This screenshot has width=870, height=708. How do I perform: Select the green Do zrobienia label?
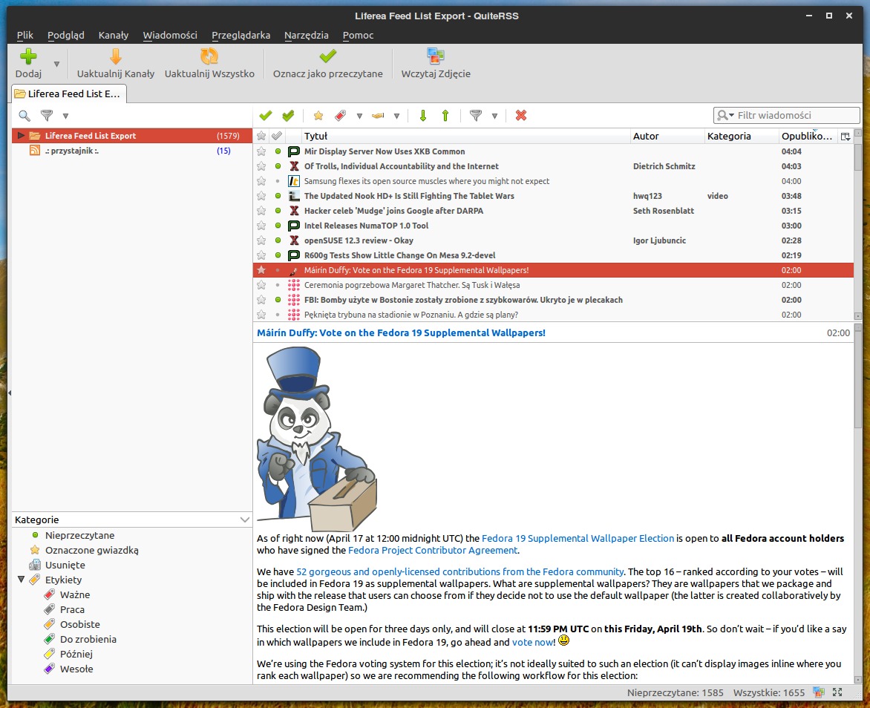point(50,639)
